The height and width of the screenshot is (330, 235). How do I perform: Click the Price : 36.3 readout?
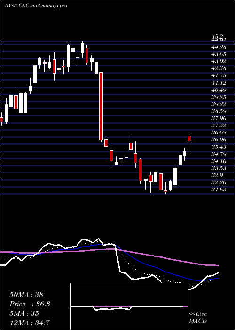click(x=30, y=304)
